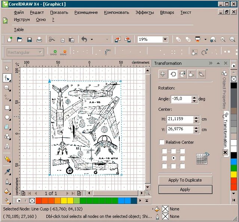
Task: Pick the no-color X swatch in bottom palette
Action: click(32, 201)
